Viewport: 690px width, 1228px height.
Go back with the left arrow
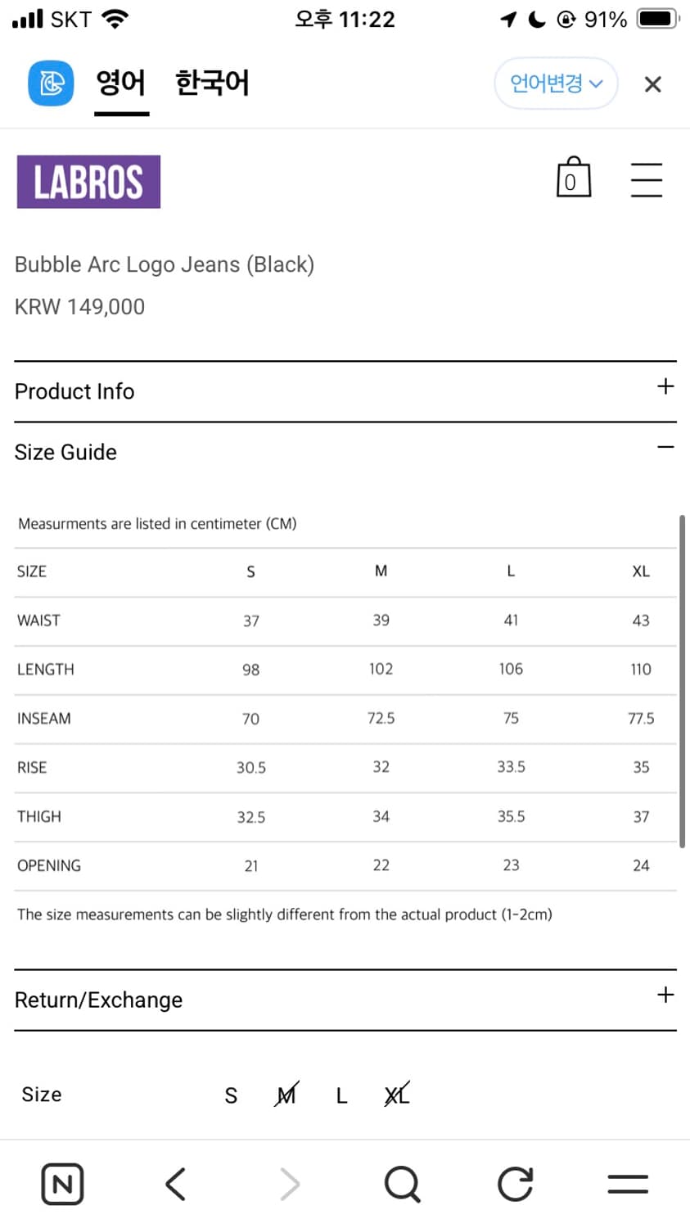175,1184
